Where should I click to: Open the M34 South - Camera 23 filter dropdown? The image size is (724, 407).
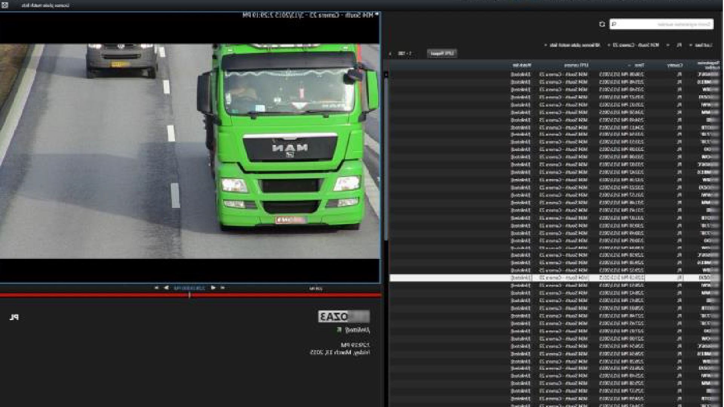[x=633, y=45]
